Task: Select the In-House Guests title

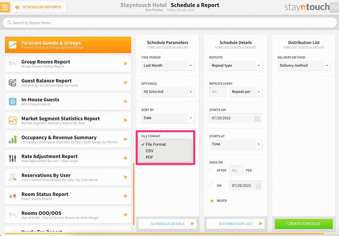Action: click(40, 100)
